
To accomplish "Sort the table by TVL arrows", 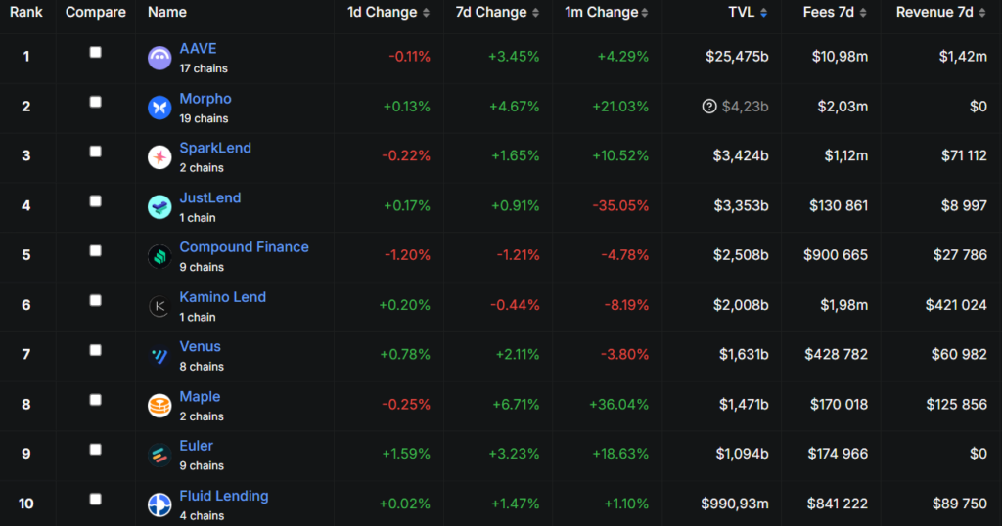I will [763, 13].
